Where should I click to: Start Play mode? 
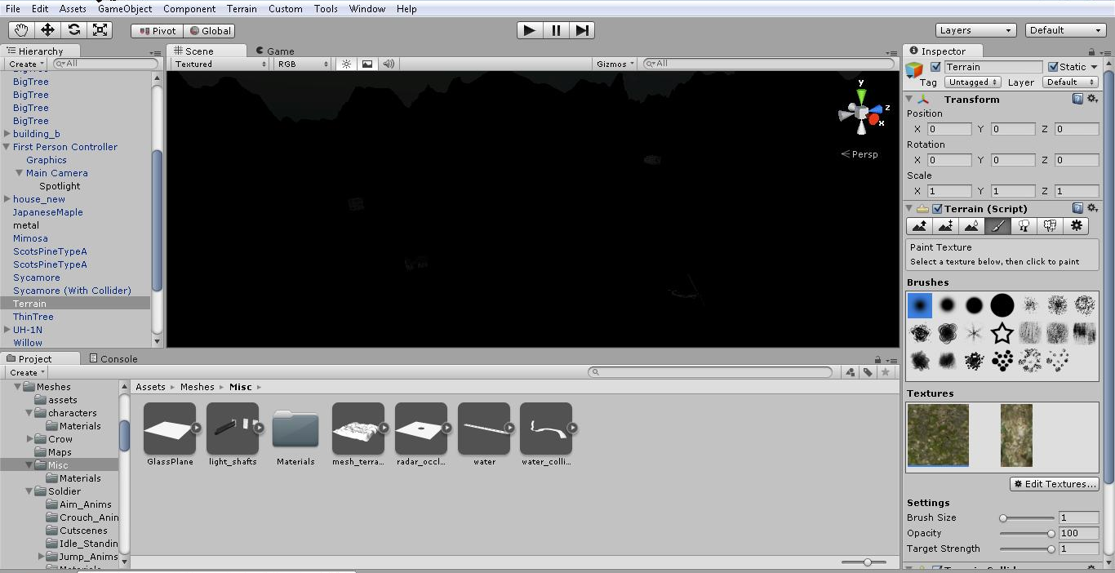tap(530, 30)
